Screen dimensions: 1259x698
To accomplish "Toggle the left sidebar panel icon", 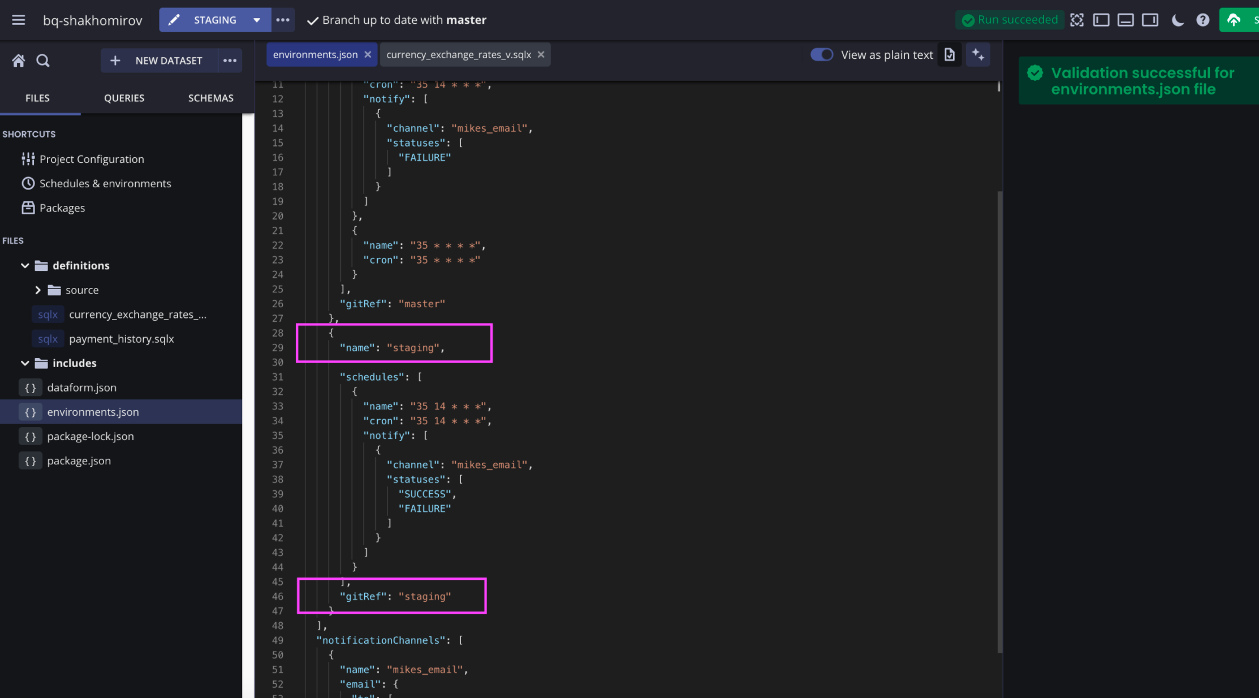I will 1101,20.
